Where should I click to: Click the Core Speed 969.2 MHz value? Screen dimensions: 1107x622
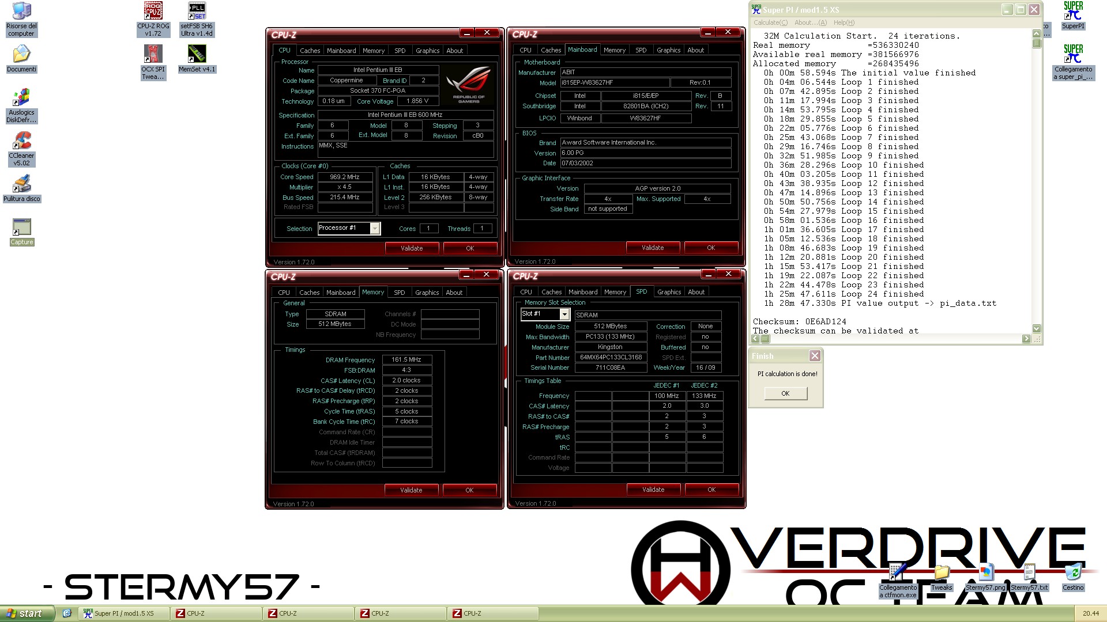[x=345, y=177]
